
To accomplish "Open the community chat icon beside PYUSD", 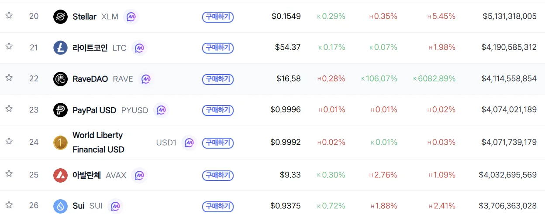I will [x=161, y=110].
